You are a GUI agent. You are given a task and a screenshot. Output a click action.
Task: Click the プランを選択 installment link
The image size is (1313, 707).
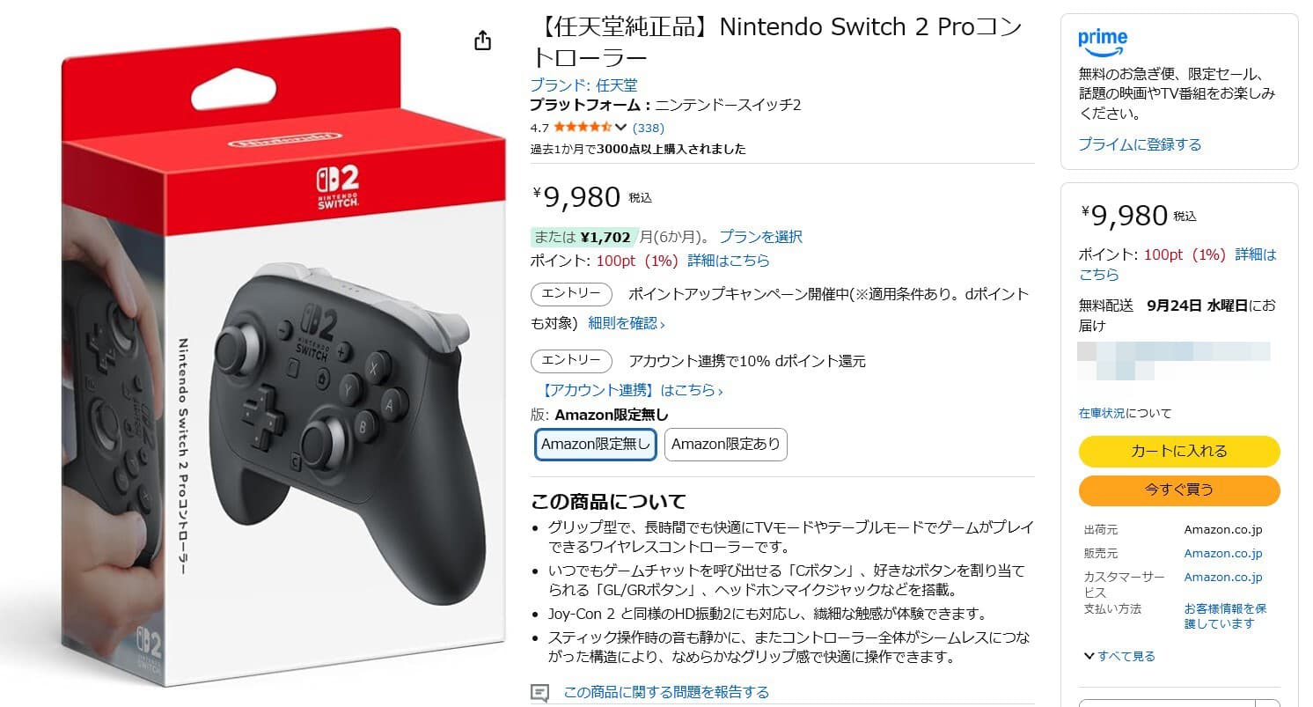click(760, 237)
